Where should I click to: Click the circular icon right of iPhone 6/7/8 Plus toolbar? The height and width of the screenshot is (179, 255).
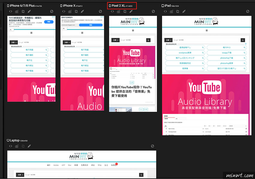point(52,11)
